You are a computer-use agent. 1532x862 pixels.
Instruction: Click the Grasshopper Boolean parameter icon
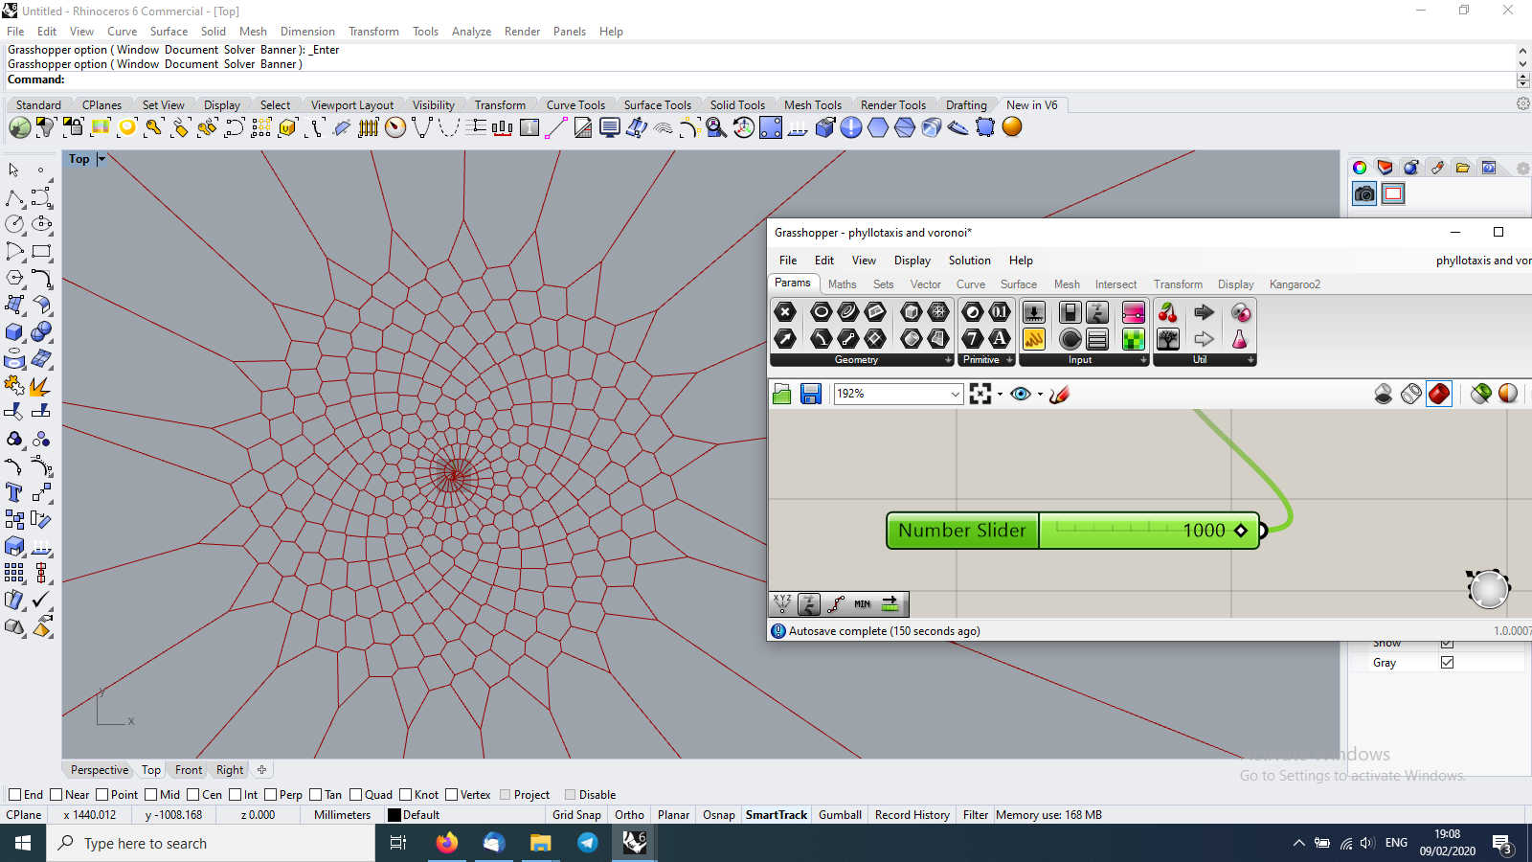pos(973,311)
